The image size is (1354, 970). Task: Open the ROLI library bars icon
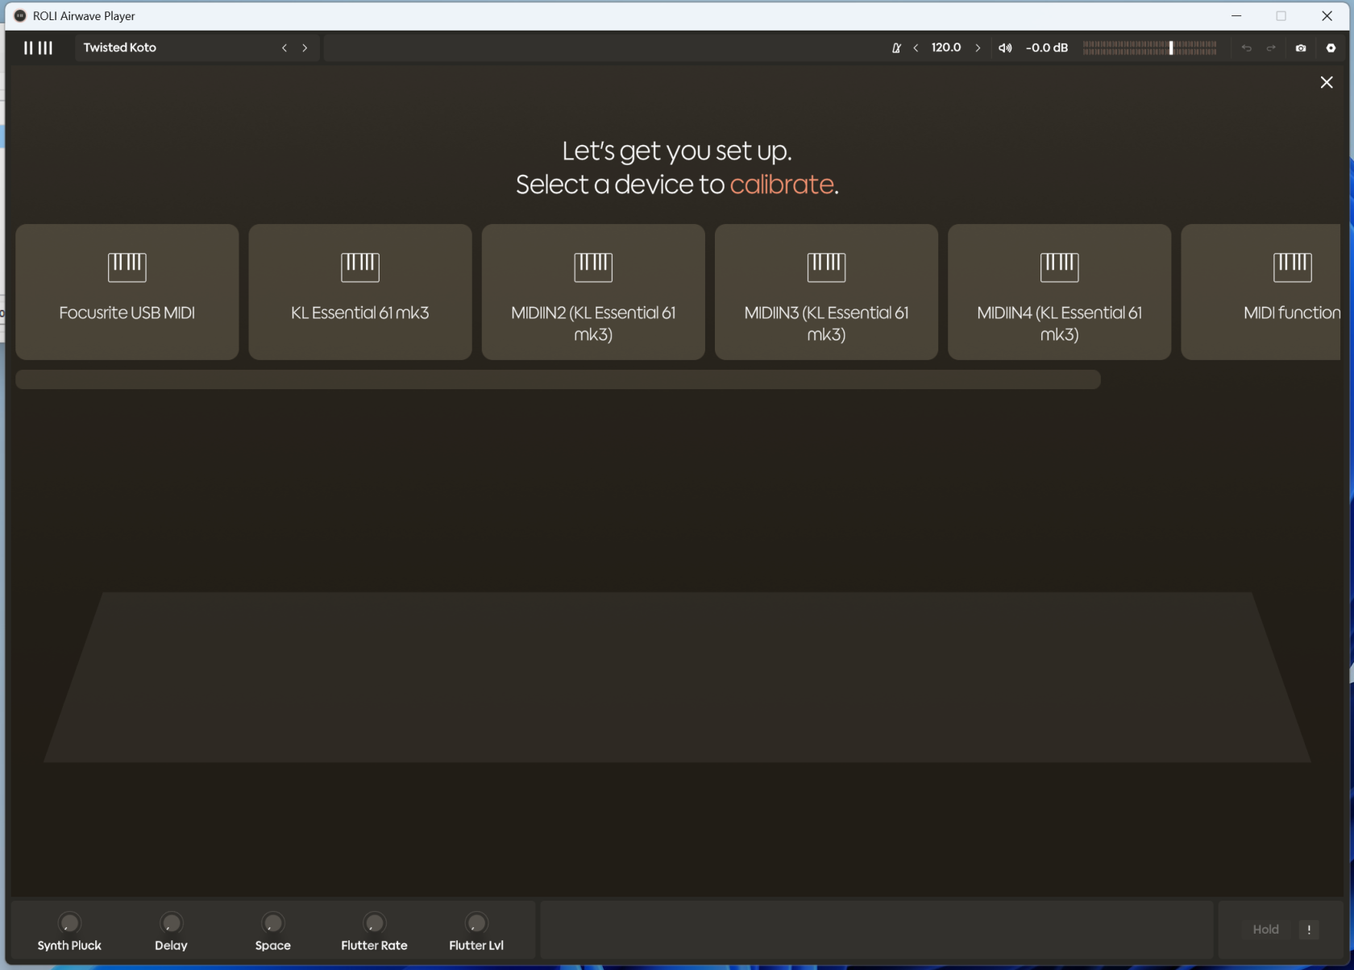[38, 48]
